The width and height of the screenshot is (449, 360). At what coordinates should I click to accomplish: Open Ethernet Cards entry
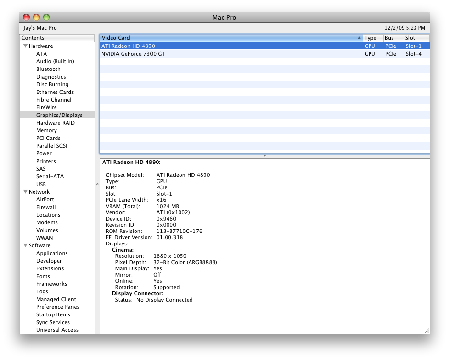point(55,92)
